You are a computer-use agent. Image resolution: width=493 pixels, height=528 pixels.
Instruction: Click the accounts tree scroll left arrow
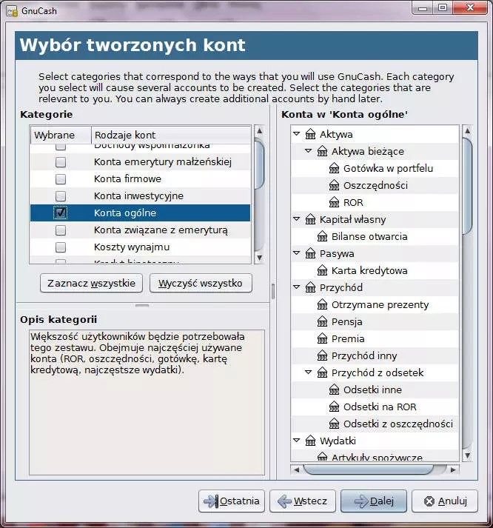[296, 469]
